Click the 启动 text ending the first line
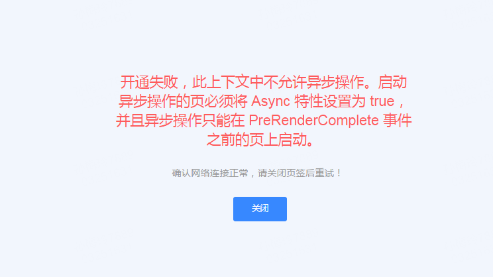 click(392, 82)
